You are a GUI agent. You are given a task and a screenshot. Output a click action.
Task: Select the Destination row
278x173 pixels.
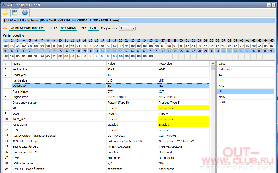[106, 86]
